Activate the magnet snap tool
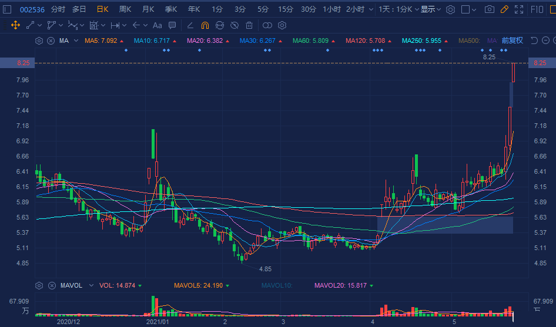 pos(205,25)
